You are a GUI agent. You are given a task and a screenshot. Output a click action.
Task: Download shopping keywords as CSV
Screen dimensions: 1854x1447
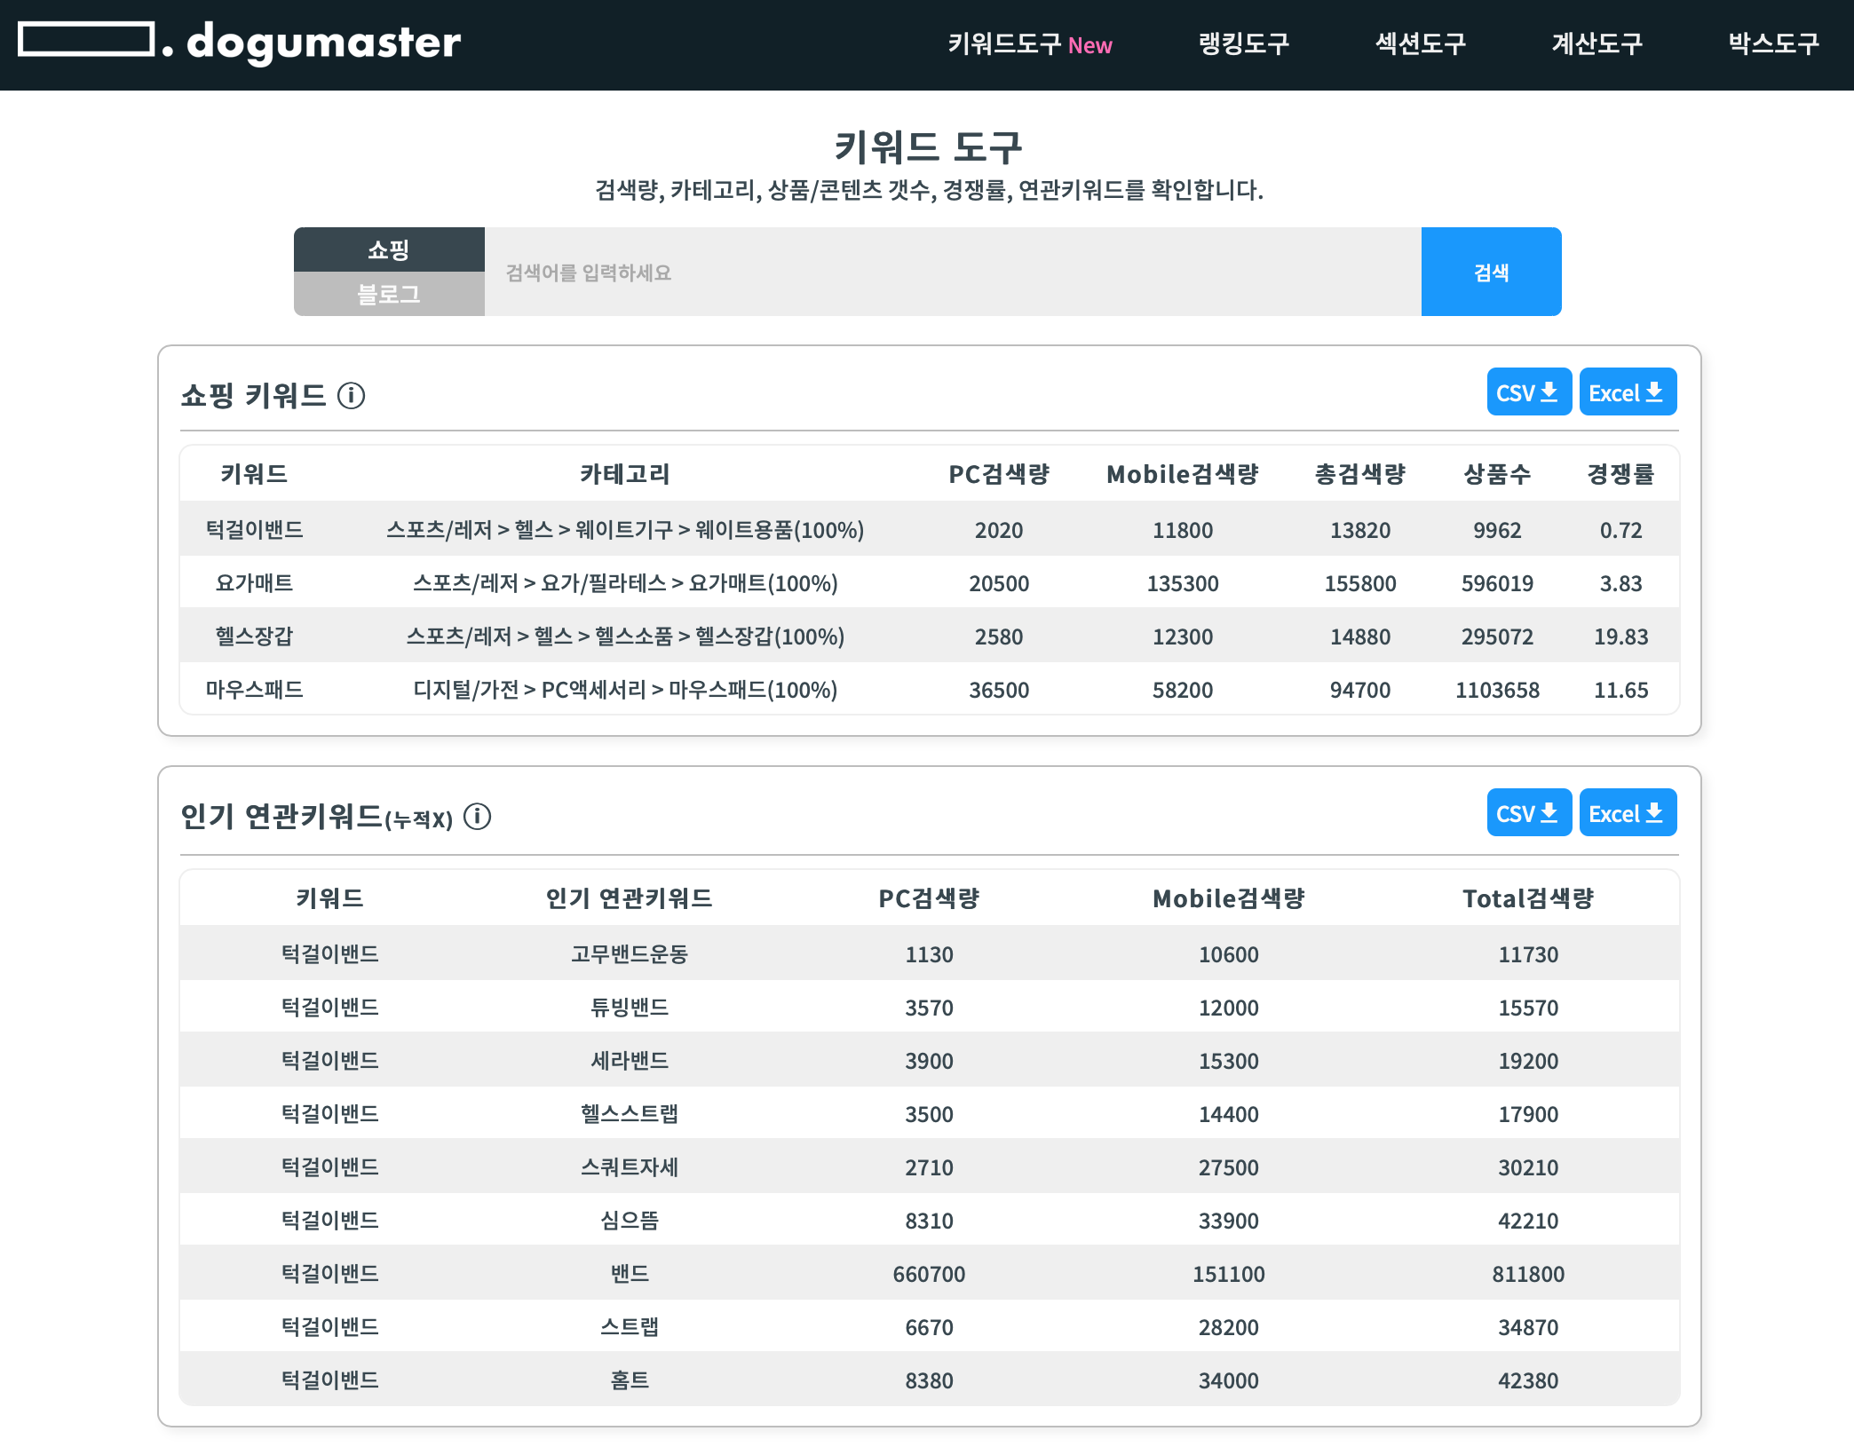pos(1527,392)
